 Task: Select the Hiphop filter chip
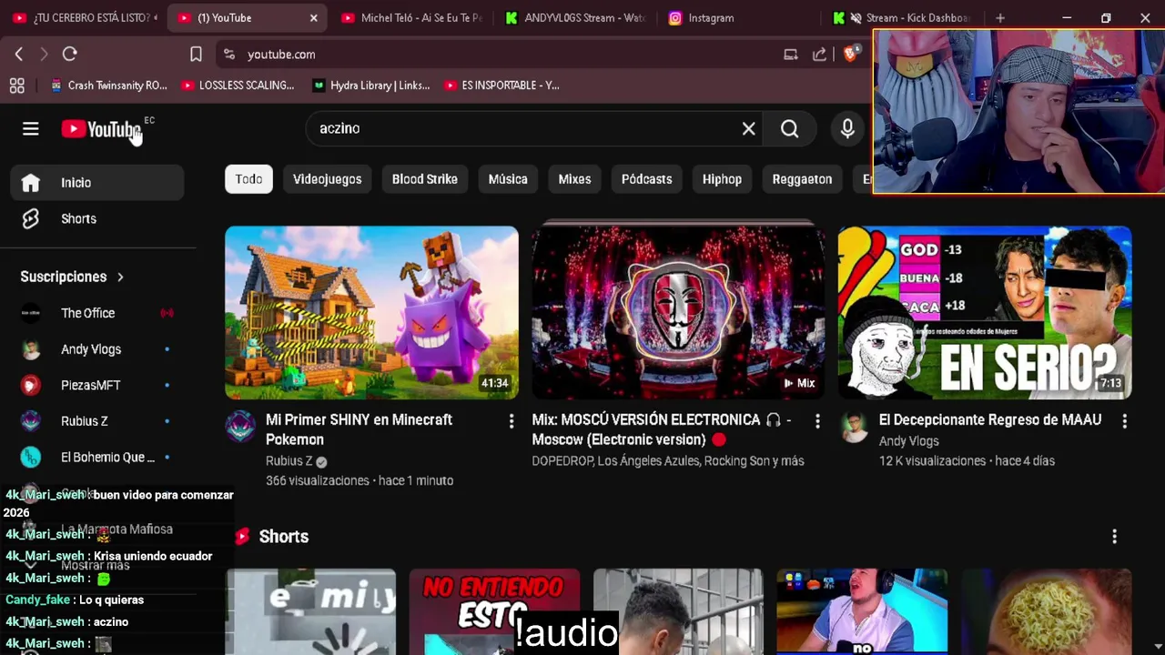click(722, 179)
